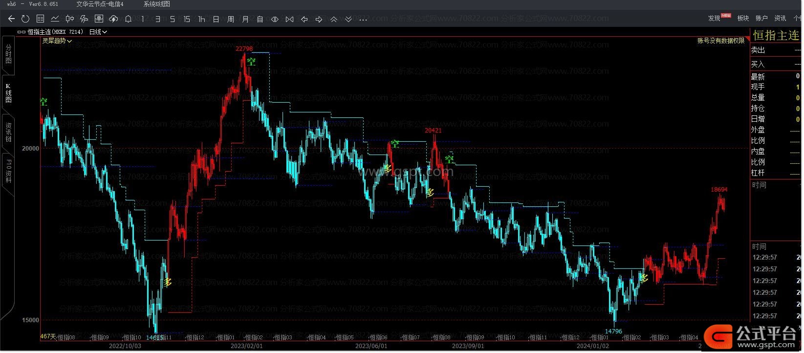Click the 文华云节点-电信4 server label
Image resolution: width=804 pixels, height=353 pixels.
click(x=100, y=4)
